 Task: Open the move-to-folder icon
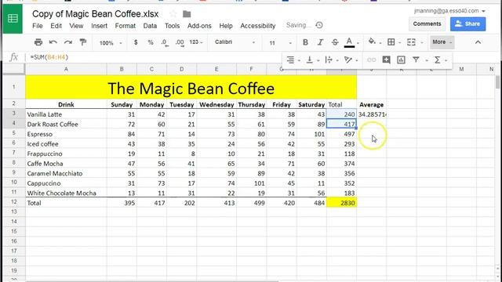click(187, 14)
